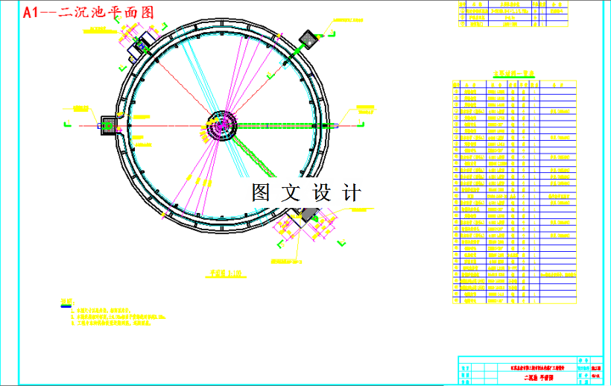Select first numbered note line under 说明
The image size is (611, 386).
[x=101, y=311]
